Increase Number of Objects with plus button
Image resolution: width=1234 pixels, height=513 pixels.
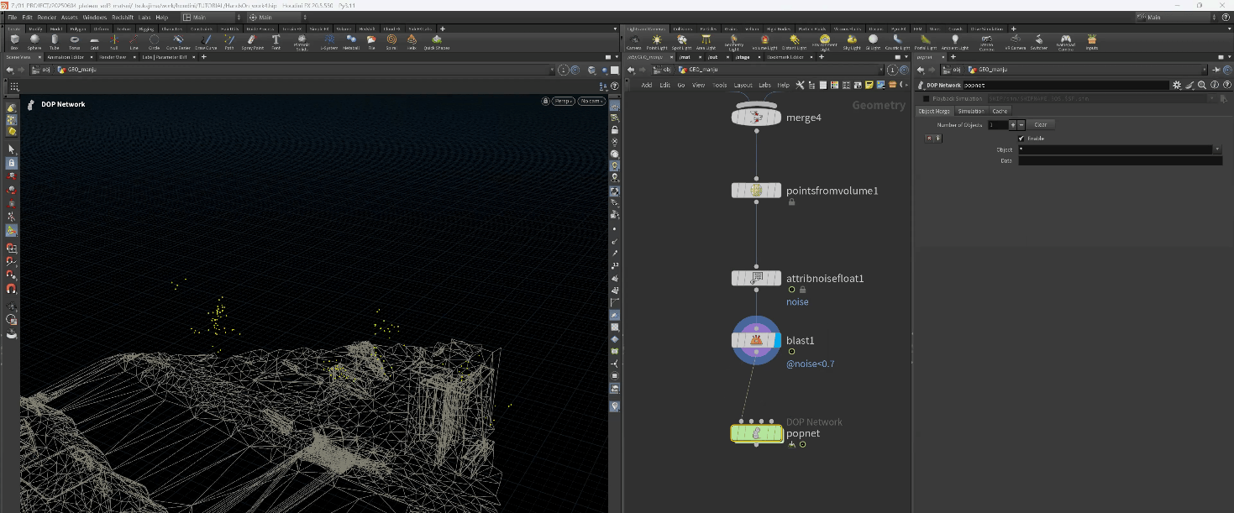point(1013,125)
